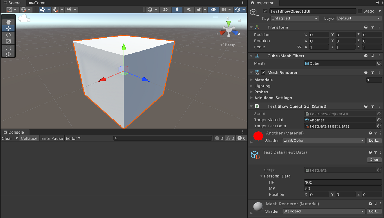Screen dimensions: 384x218
Task: Toggle scene lighting bulb icon
Action: click(177, 10)
